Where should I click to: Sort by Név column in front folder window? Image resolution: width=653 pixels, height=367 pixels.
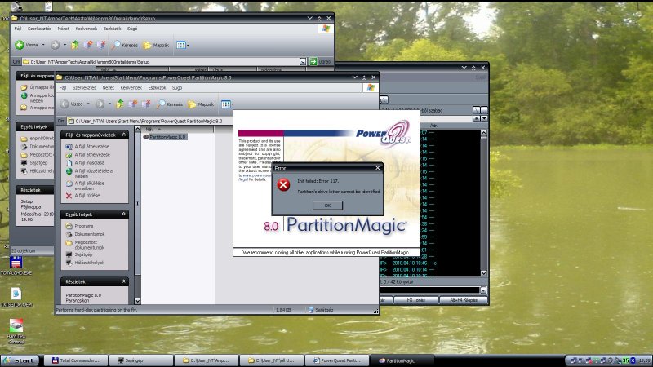pyautogui.click(x=177, y=129)
